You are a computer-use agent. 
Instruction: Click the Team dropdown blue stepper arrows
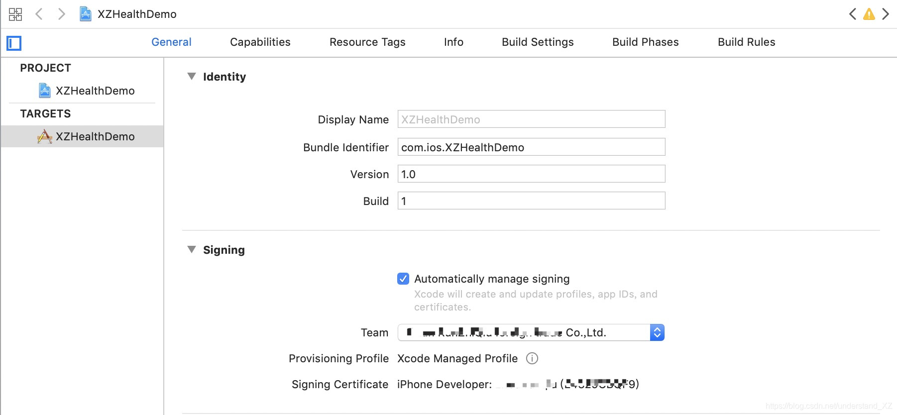657,332
